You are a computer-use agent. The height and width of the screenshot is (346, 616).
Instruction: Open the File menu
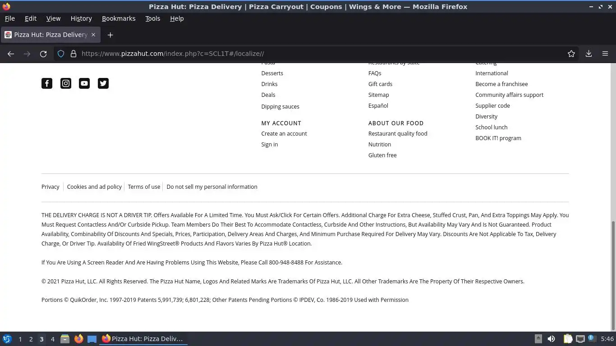[9, 18]
